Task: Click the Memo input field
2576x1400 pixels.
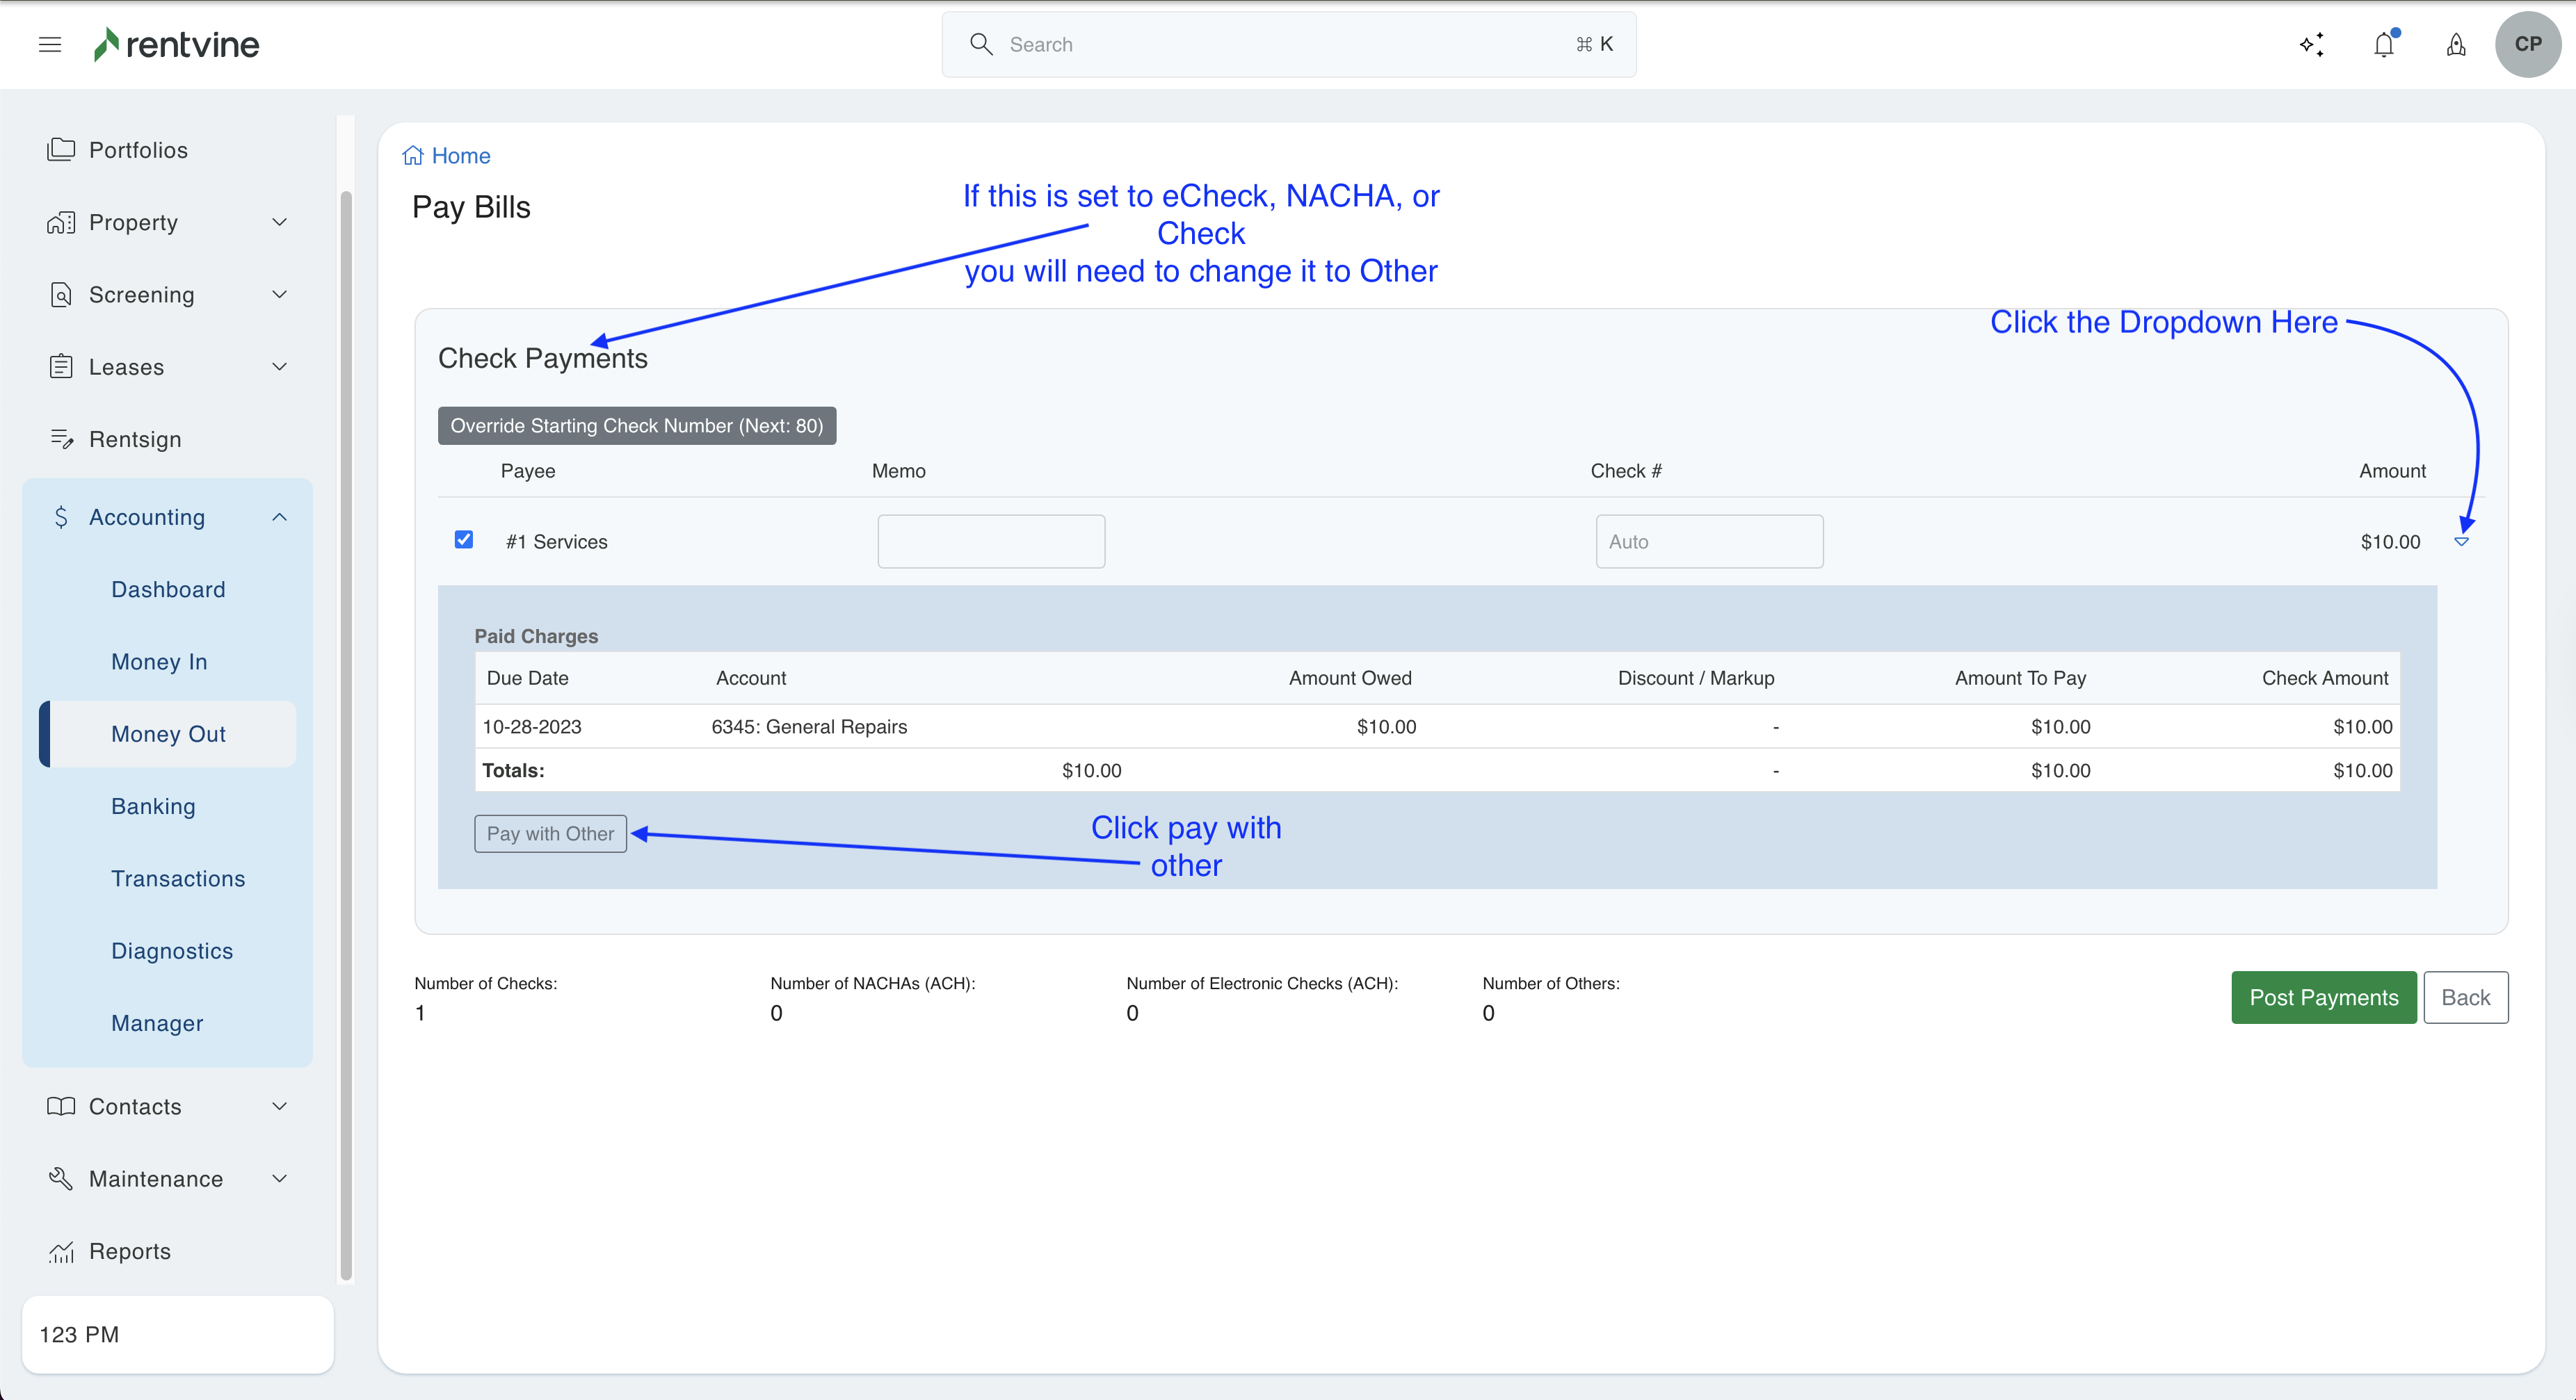Action: tap(991, 542)
